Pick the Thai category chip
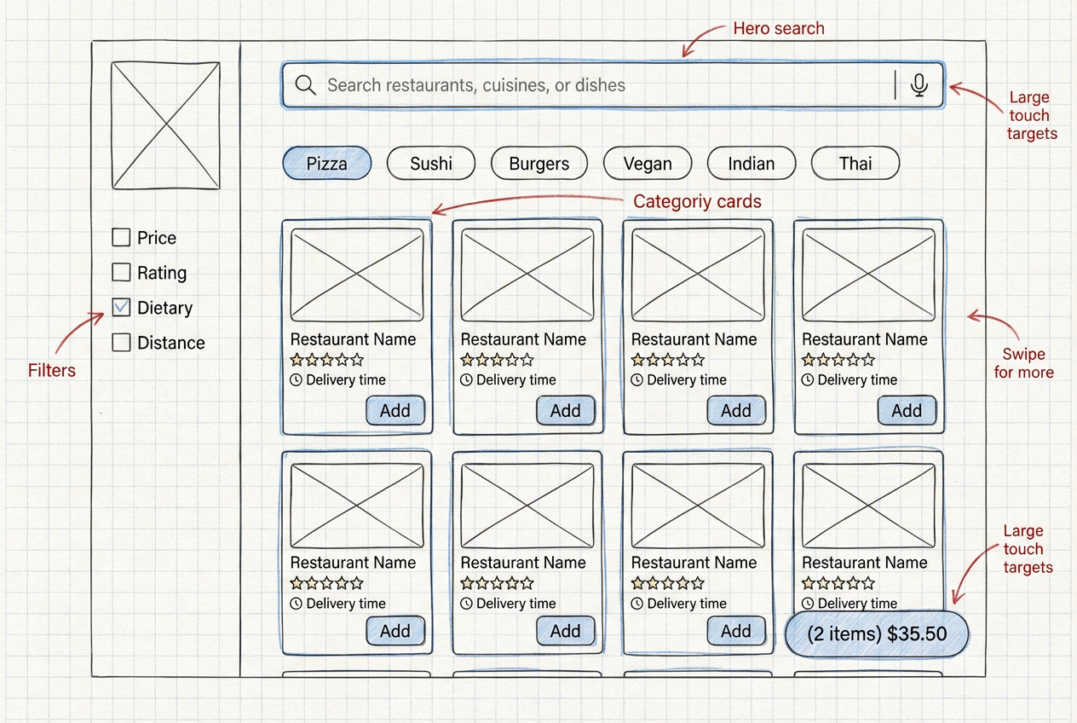Screen dimensions: 1077x723 [855, 164]
